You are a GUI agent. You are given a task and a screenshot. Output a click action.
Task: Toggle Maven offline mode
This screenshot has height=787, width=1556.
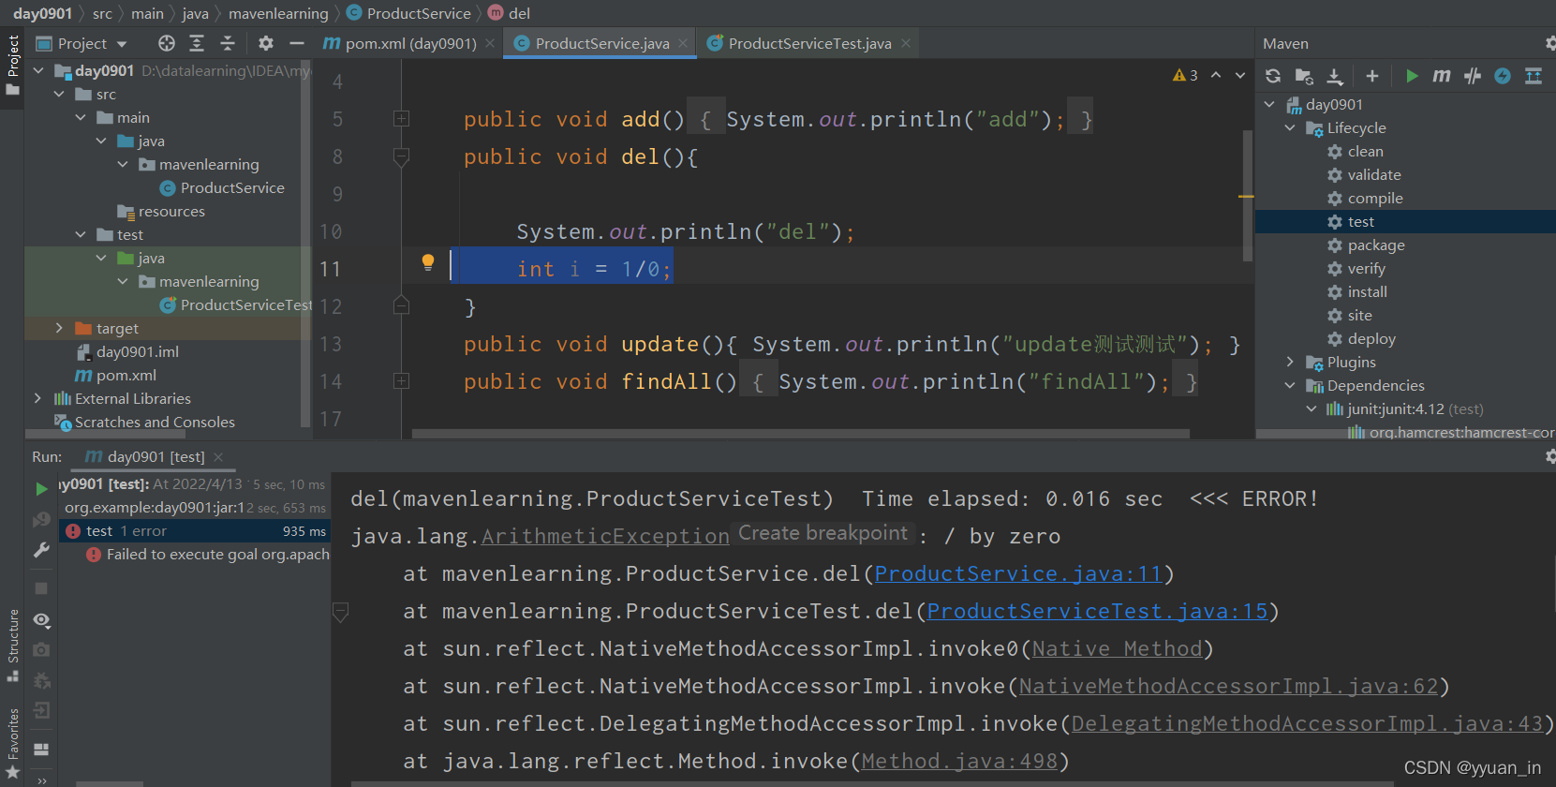click(1473, 76)
